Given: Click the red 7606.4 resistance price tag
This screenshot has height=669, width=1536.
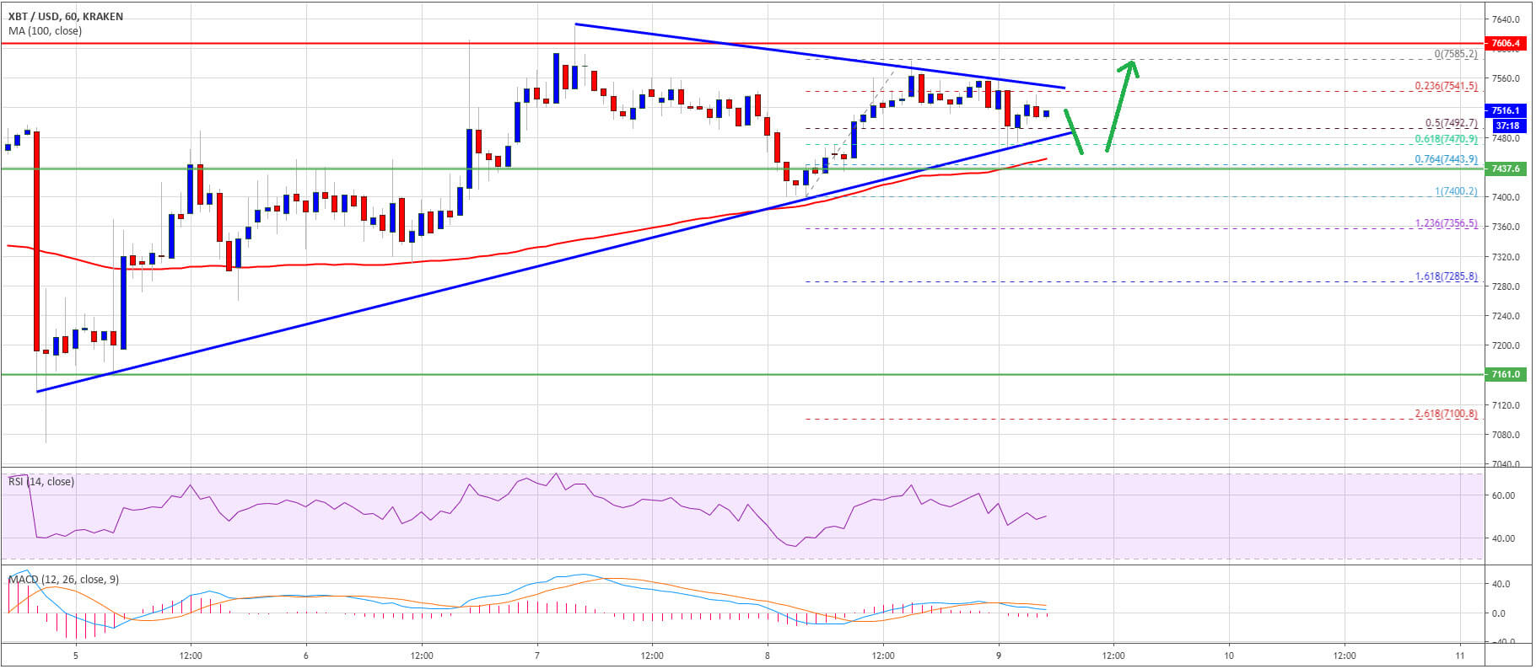Looking at the screenshot, I should pyautogui.click(x=1506, y=43).
